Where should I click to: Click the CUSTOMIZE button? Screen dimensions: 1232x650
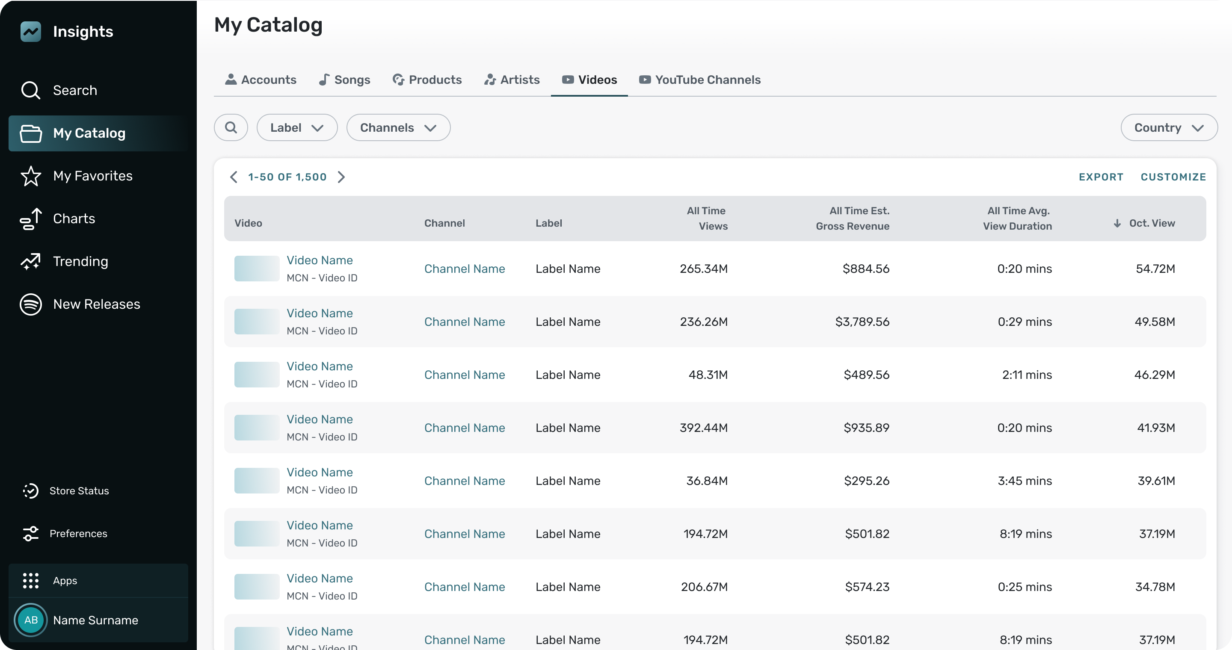point(1173,177)
